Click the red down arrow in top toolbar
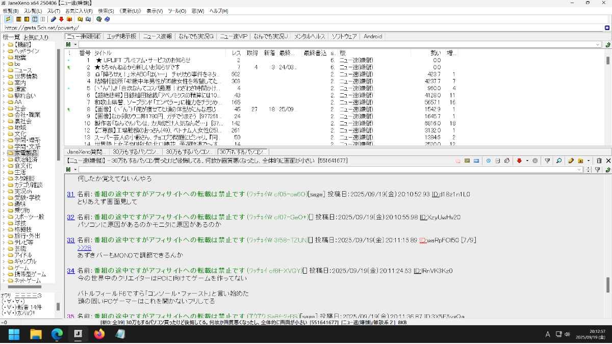The image size is (612, 344). point(61,19)
